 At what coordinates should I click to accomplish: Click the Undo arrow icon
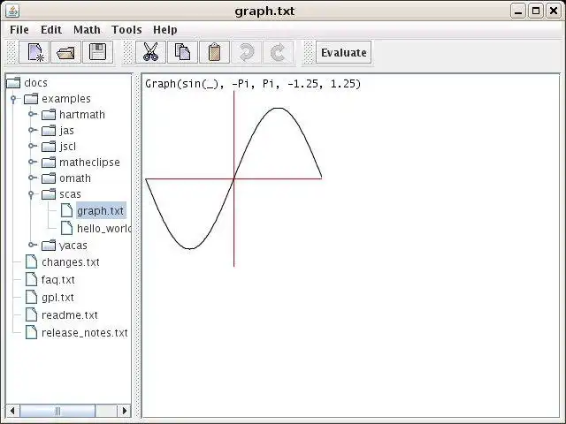[246, 52]
